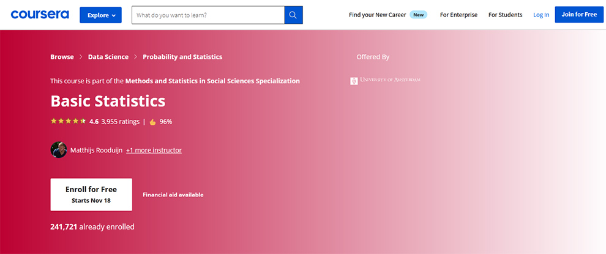Focus the 'What do you want to learn?' search field
The image size is (606, 254).
click(208, 15)
